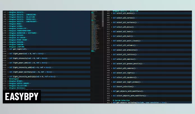195x114 pixels.
Task: Click 'def select_all_point_clouds()' in right pane
Action: pos(127,41)
